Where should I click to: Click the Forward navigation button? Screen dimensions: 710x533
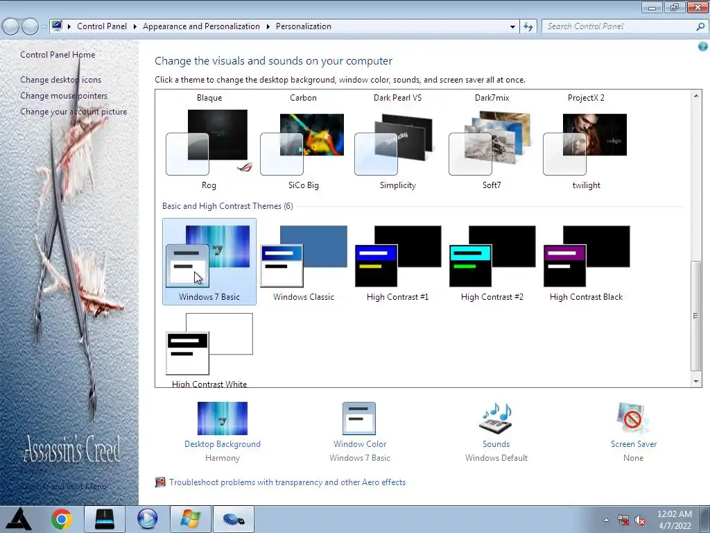click(x=31, y=26)
